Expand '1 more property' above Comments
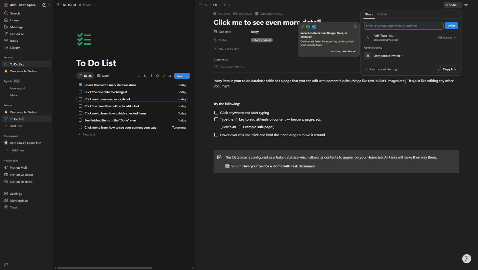The height and width of the screenshot is (270, 478). (226, 48)
